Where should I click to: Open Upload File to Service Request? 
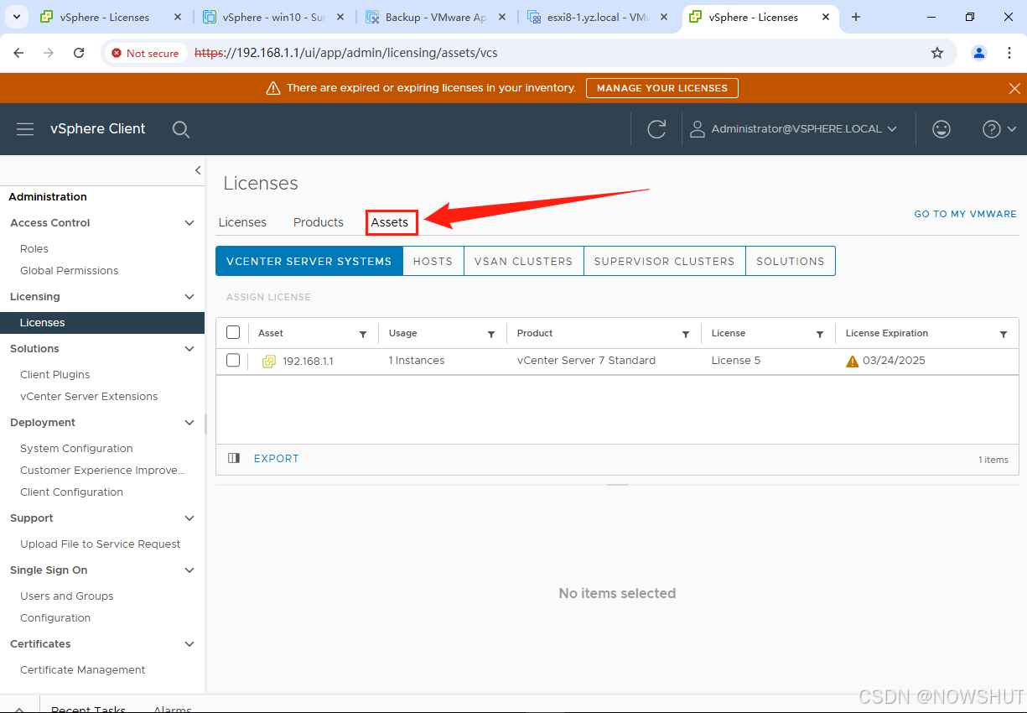(101, 544)
